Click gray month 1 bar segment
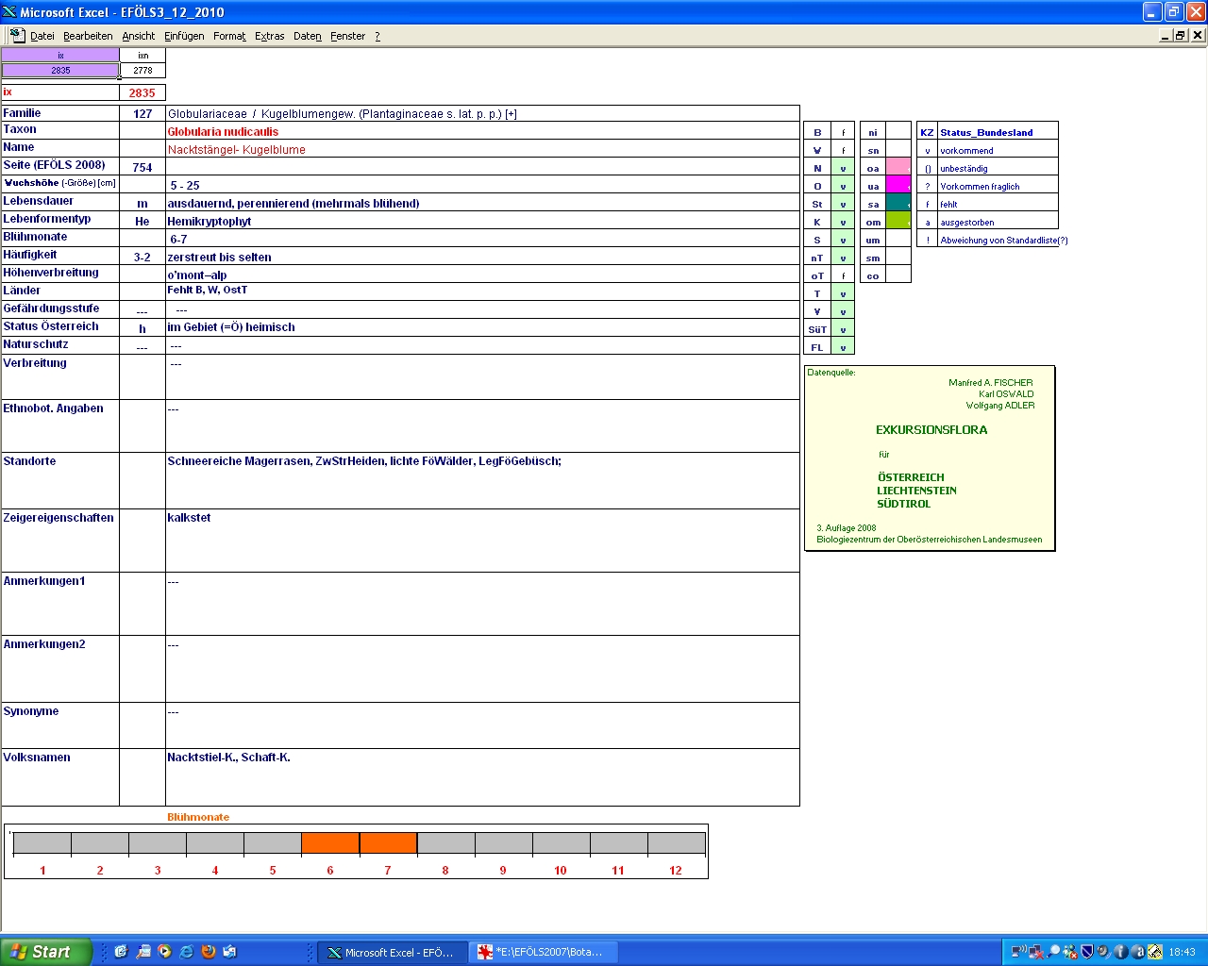This screenshot has height=966, width=1208. click(x=42, y=843)
